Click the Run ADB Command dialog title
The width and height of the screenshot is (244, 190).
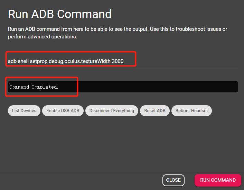60,14
